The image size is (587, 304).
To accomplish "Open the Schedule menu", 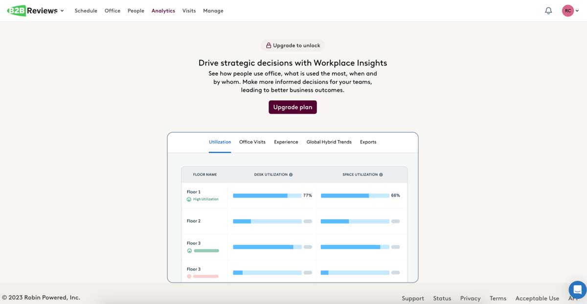I will pyautogui.click(x=86, y=11).
